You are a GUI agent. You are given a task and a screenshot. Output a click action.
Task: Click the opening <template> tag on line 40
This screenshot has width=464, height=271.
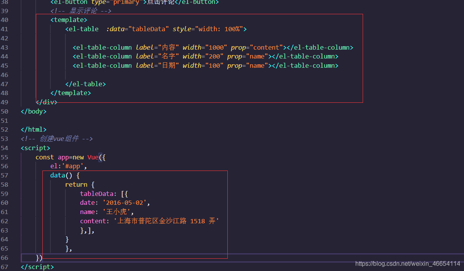(x=69, y=20)
